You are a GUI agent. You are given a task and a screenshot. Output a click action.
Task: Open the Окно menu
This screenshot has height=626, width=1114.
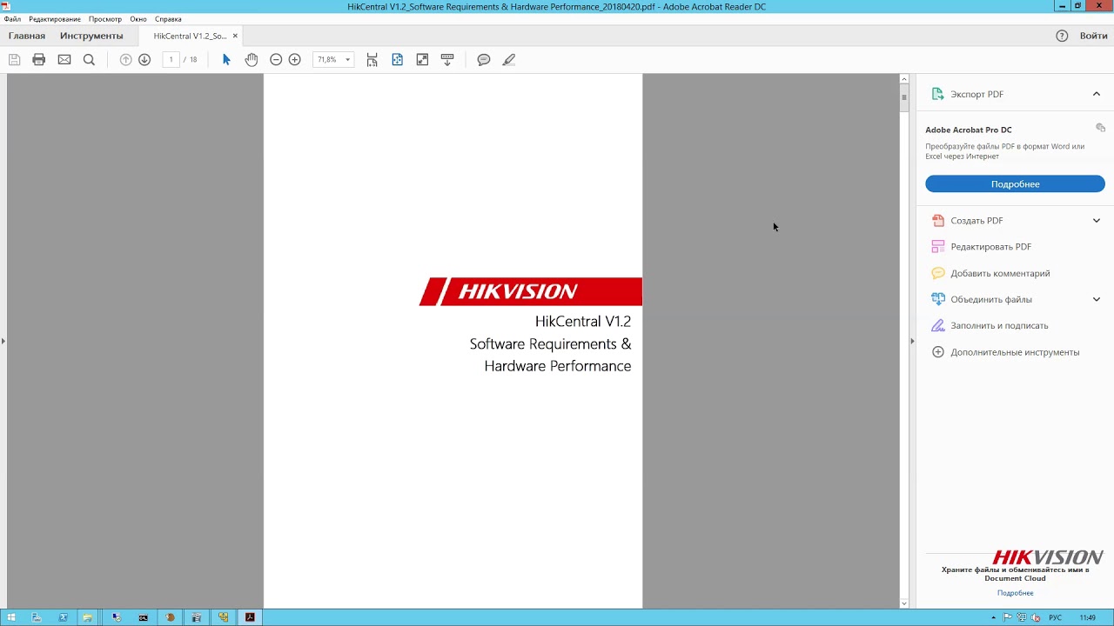(x=138, y=19)
